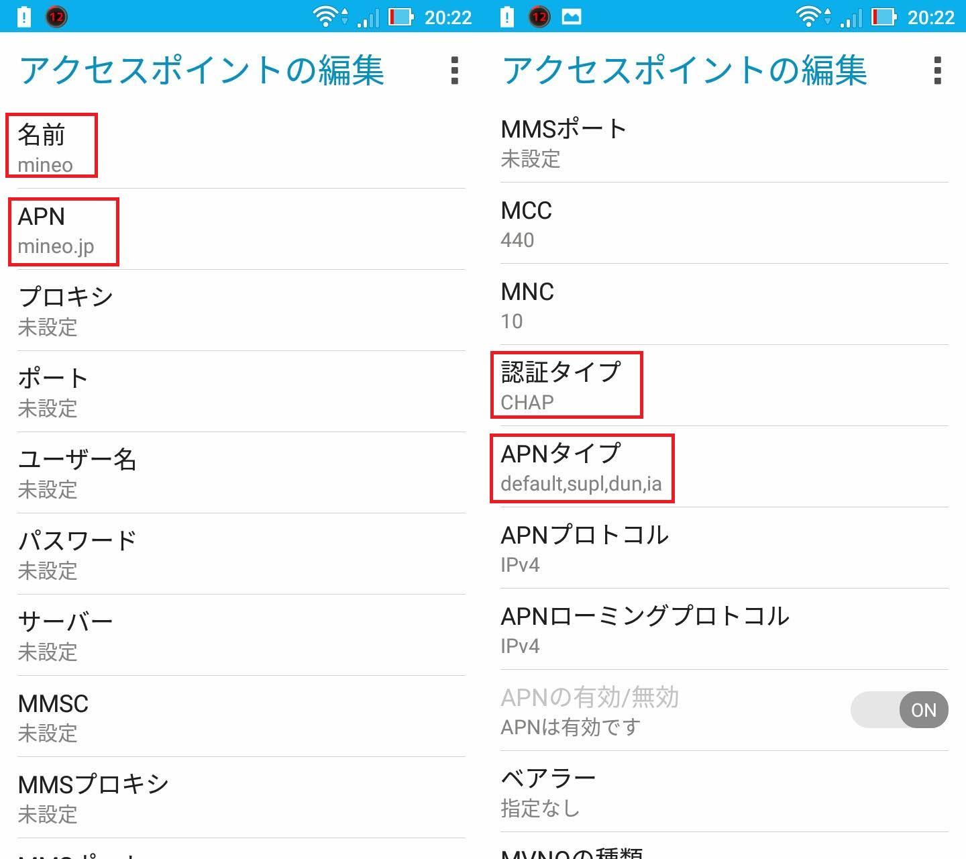This screenshot has width=966, height=859.
Task: Tap the cell signal icon on left screen
Action: coord(368,17)
